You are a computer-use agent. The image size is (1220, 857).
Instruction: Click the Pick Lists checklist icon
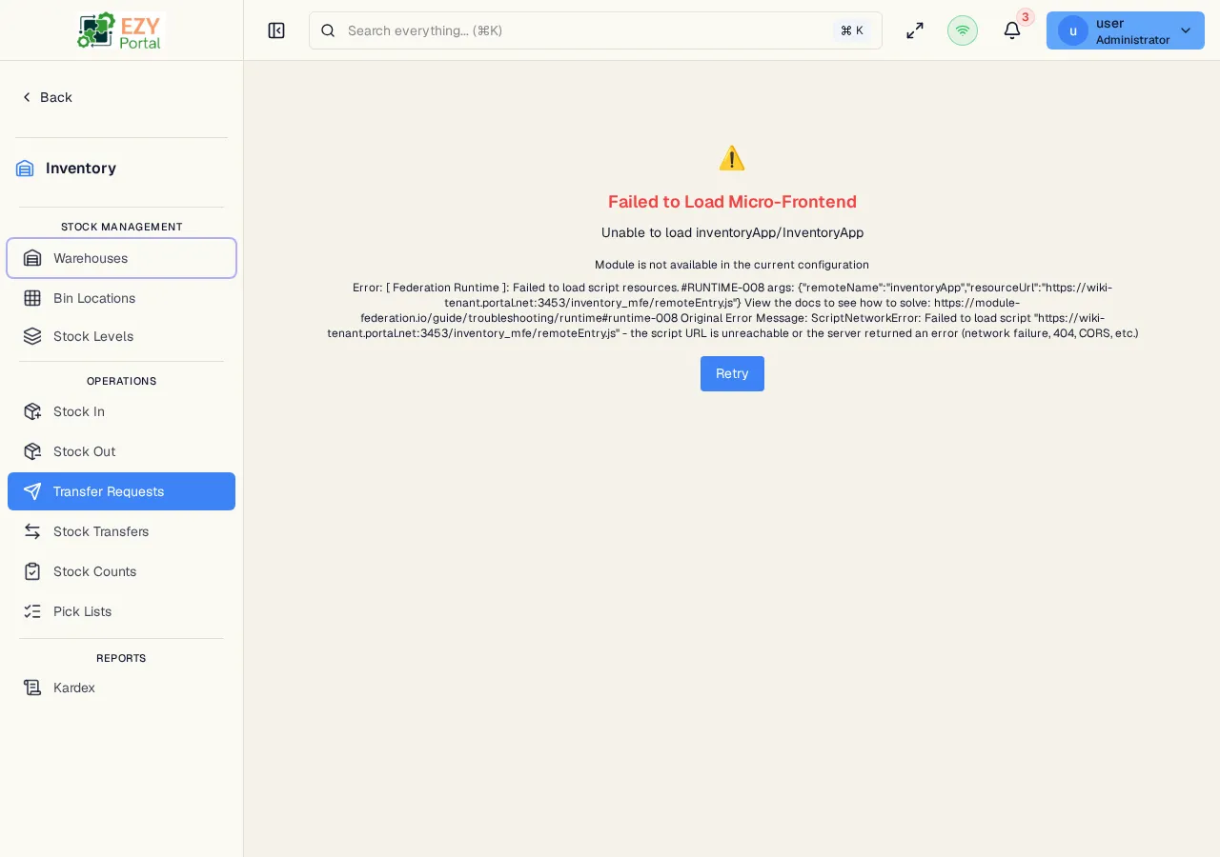32,611
